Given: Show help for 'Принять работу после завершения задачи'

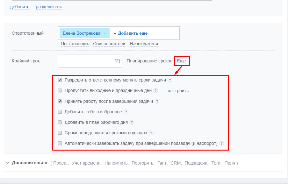Looking at the screenshot, I should coord(157,102).
